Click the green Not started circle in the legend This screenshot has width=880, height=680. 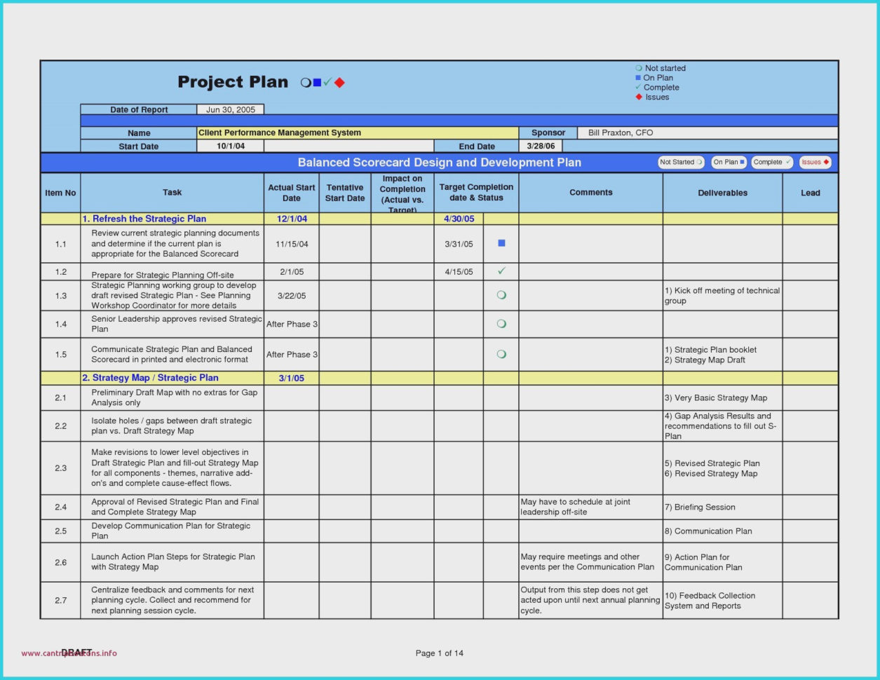638,68
